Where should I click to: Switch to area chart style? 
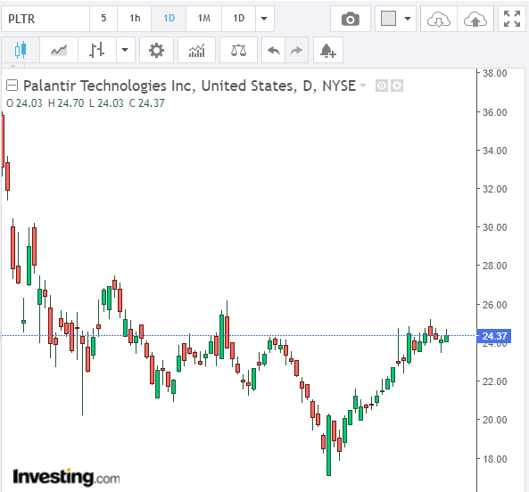coord(59,50)
